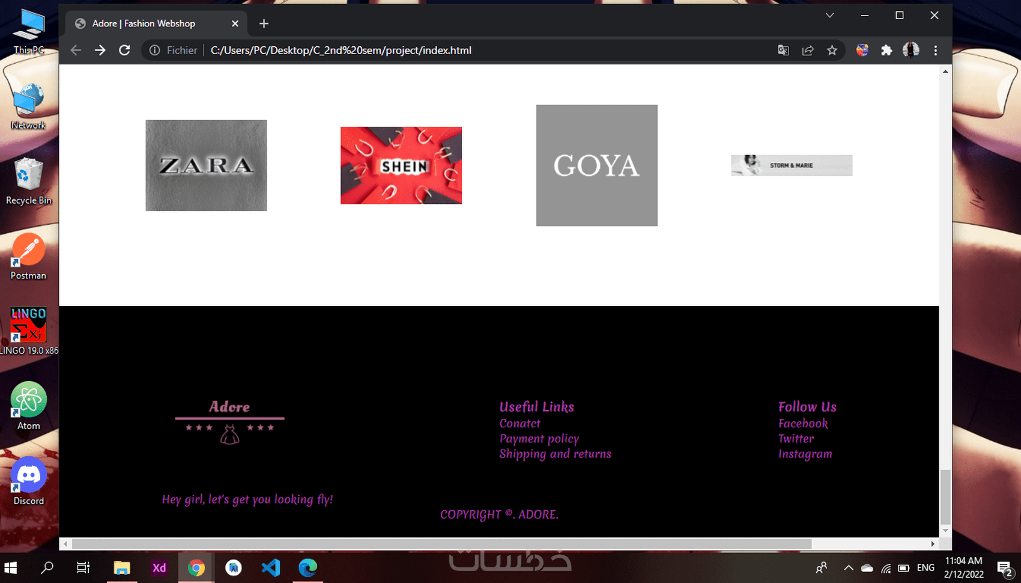1021x583 pixels.
Task: Reload the page with the refresh icon
Action: click(x=124, y=50)
